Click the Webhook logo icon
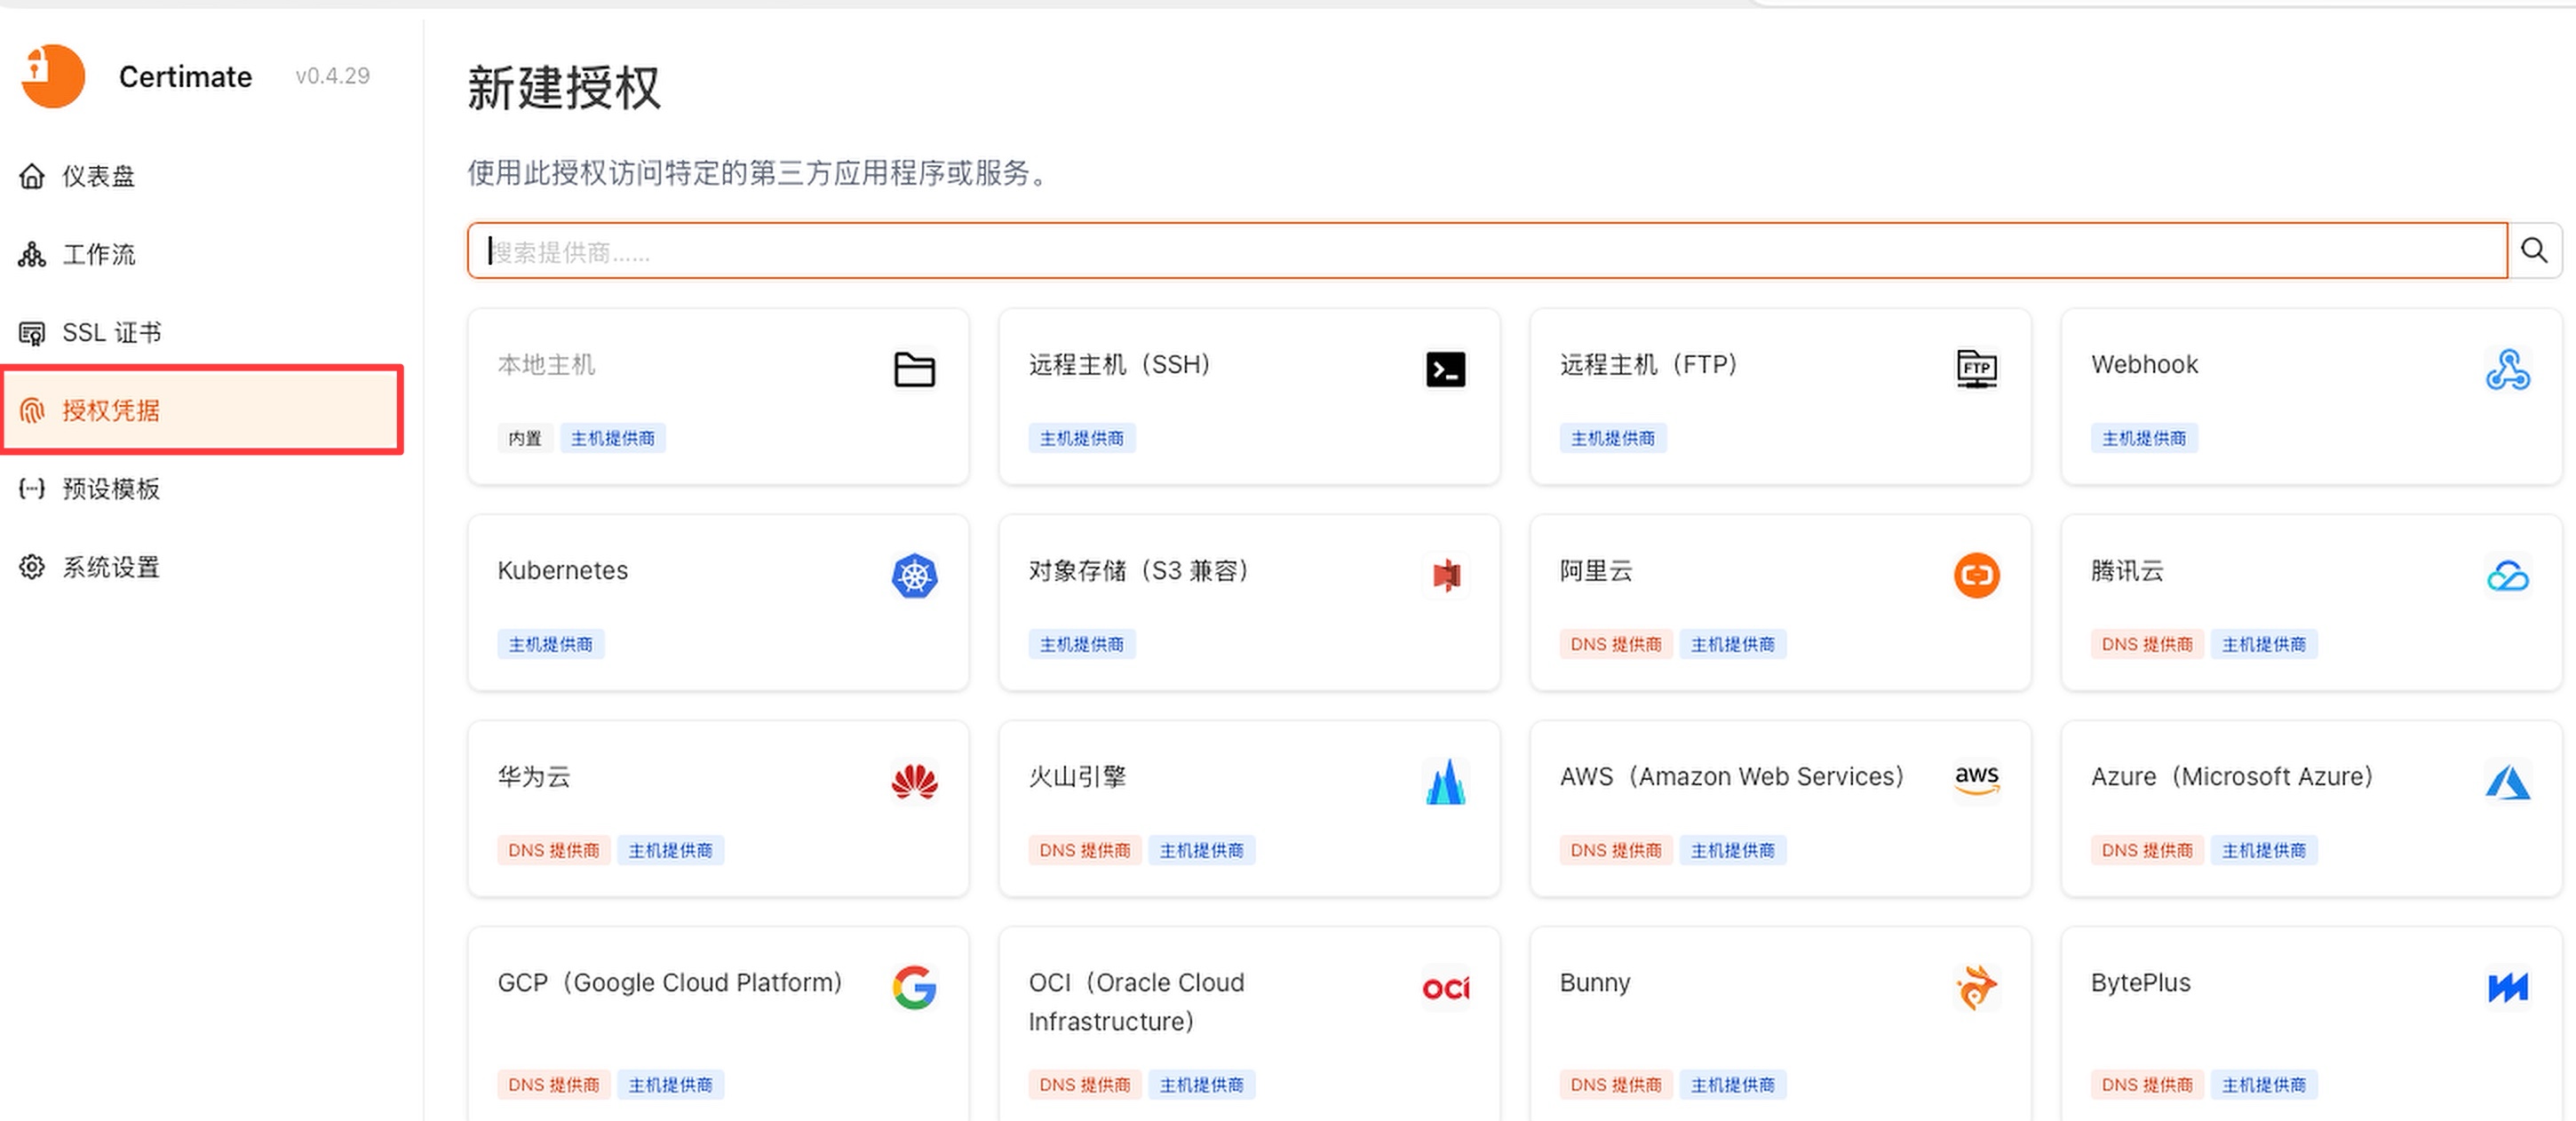Screen dimensions: 2576x1121 coord(2508,369)
